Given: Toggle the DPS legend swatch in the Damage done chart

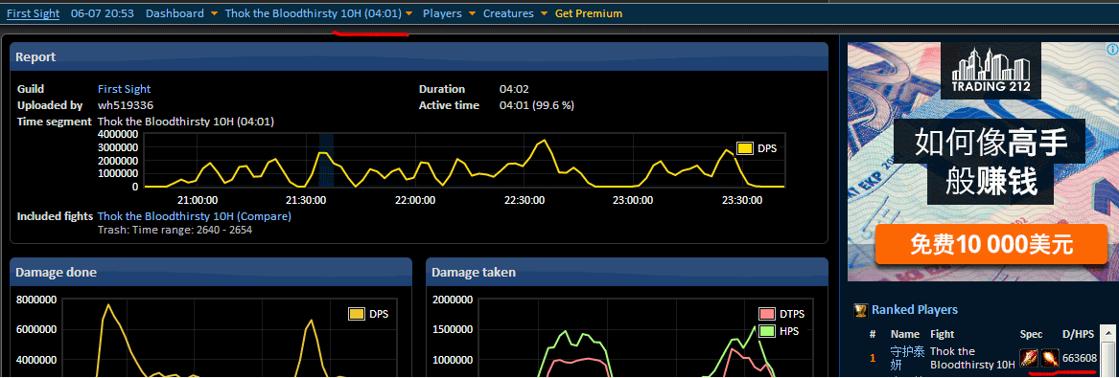Looking at the screenshot, I should 356,314.
